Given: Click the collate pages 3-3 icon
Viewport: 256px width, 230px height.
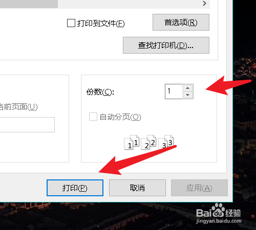Looking at the screenshot, I should pyautogui.click(x=166, y=142).
